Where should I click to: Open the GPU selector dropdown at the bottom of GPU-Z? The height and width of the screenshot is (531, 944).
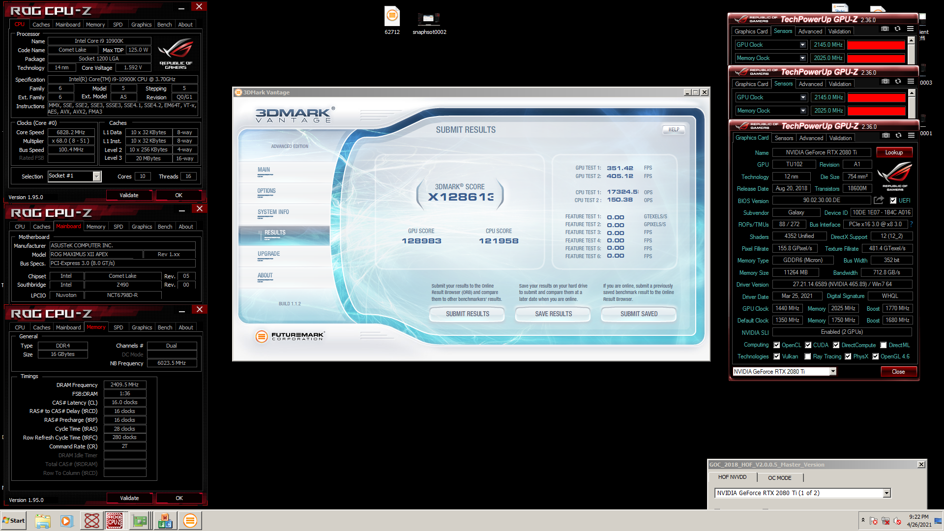(833, 372)
